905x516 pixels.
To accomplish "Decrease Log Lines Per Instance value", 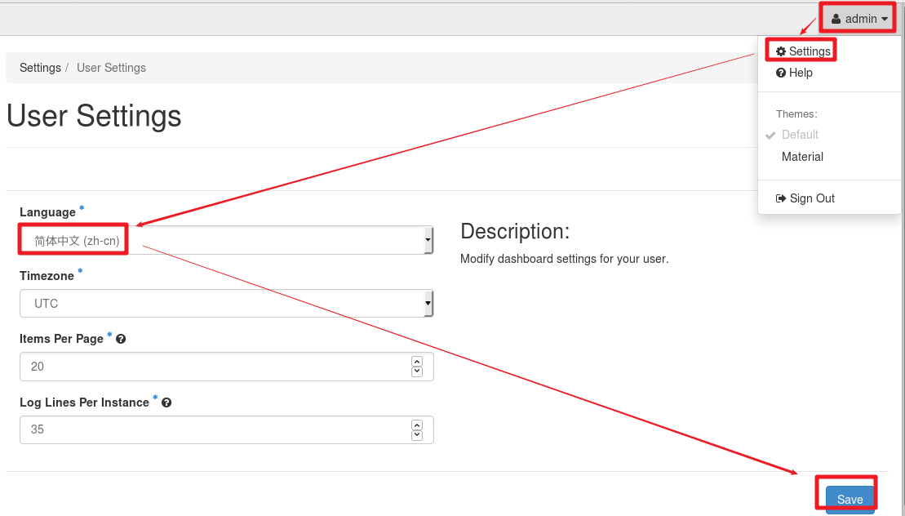I will 417,435.
